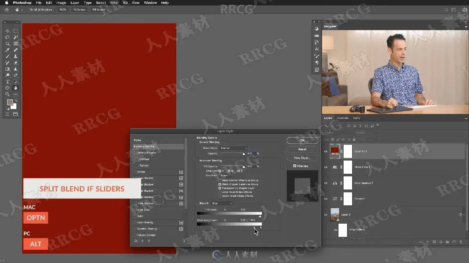
Task: Pick the Lasso tool
Action: coord(7,37)
